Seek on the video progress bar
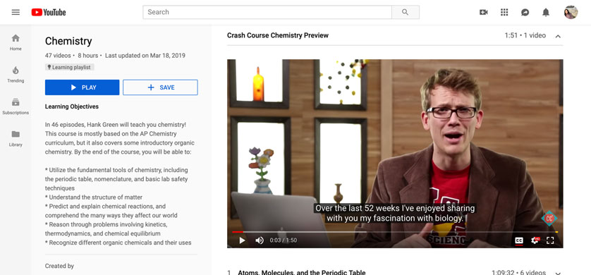Screen dimensions: 591x275 click(x=395, y=232)
